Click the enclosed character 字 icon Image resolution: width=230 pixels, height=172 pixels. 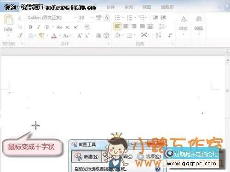click(106, 36)
